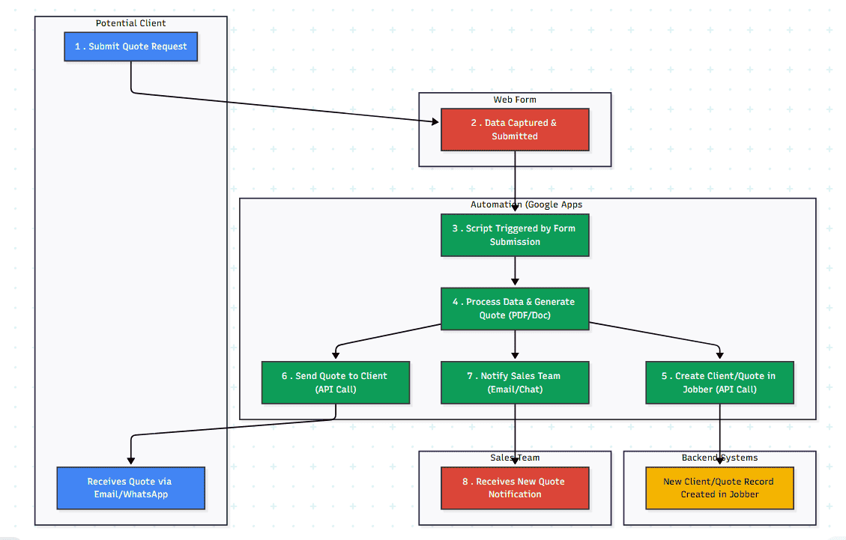The height and width of the screenshot is (540, 846).
Task: Select the Submit Quote Request node
Action: tap(130, 46)
